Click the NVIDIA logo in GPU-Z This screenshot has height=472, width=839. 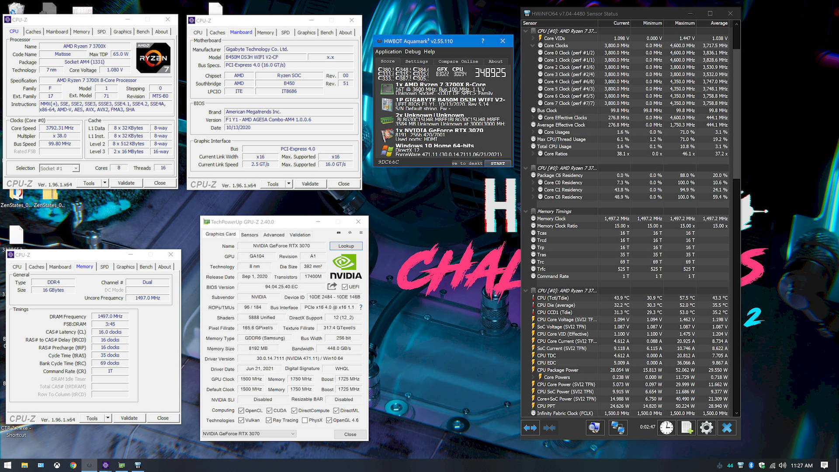[x=345, y=267]
